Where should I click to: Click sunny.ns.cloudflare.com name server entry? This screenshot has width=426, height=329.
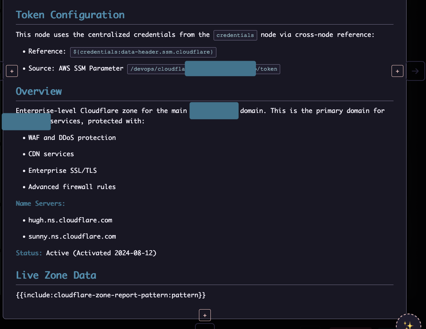[72, 236]
